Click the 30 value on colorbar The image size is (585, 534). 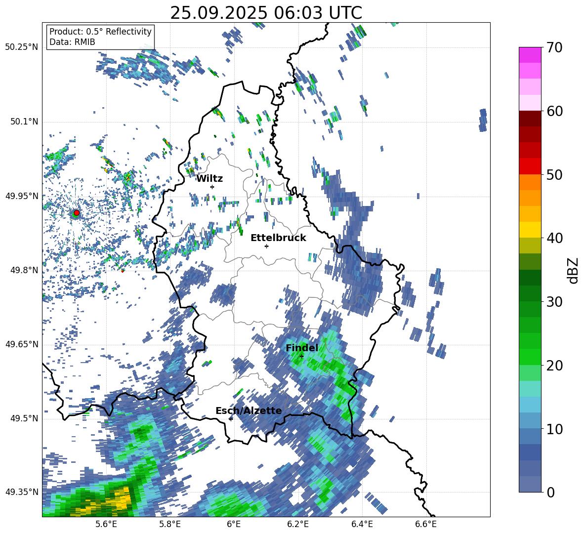[554, 301]
